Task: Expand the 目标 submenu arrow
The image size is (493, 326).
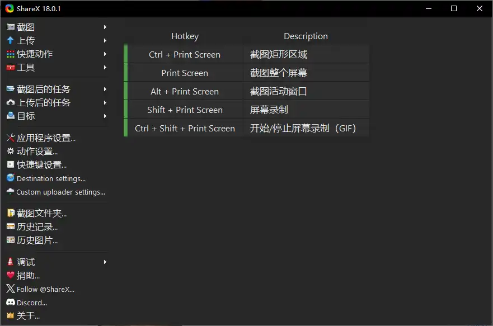Action: [x=105, y=116]
